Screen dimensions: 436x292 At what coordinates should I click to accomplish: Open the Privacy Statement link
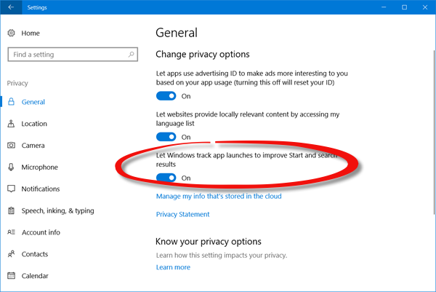[182, 214]
